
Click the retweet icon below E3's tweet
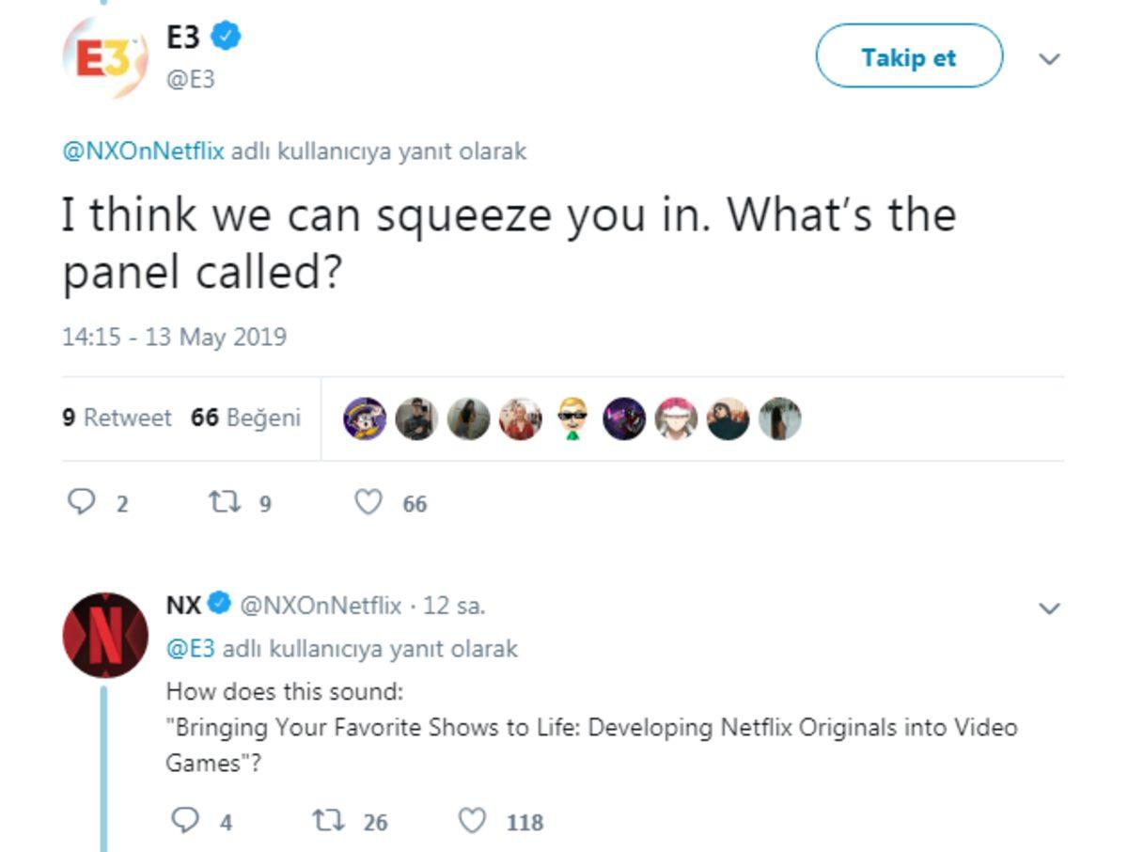(x=227, y=502)
